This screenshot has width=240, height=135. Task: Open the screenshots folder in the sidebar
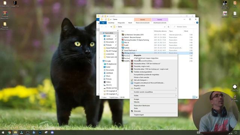pos(110,54)
